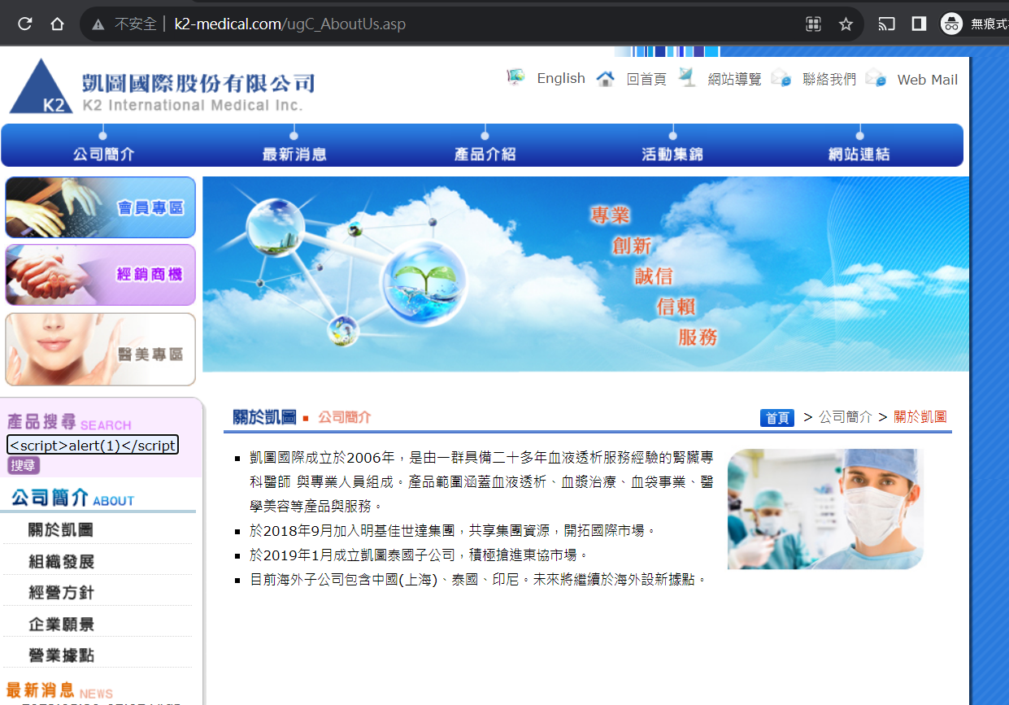Open the 網站導覽 sitemap link
This screenshot has width=1009, height=705.
pos(735,79)
